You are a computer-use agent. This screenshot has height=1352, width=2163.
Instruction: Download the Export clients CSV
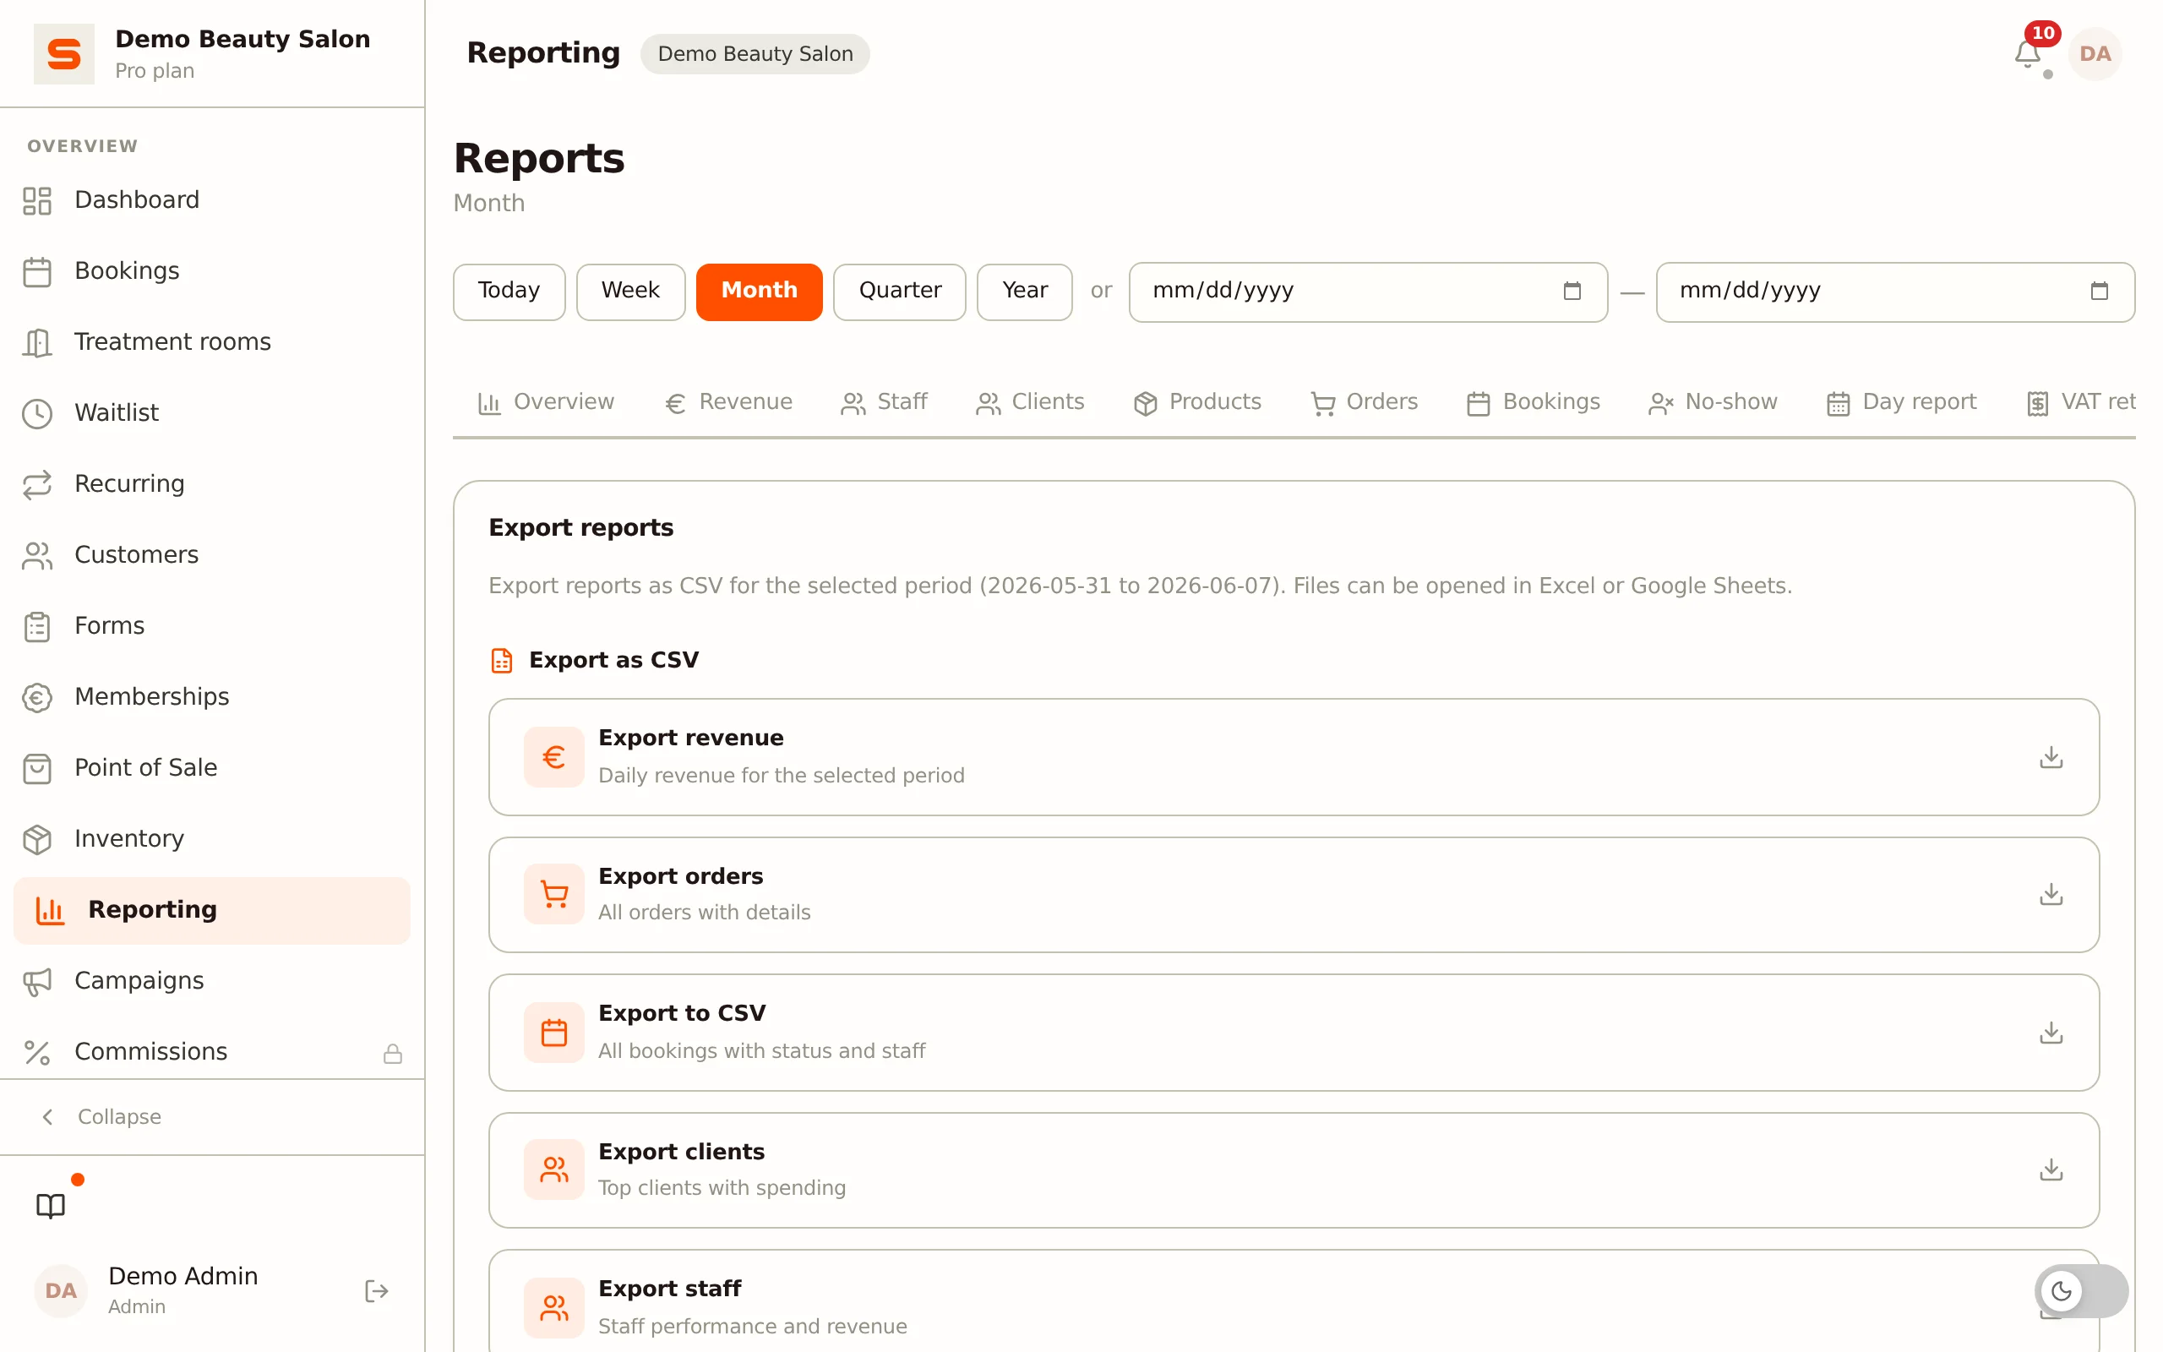[x=2051, y=1169]
